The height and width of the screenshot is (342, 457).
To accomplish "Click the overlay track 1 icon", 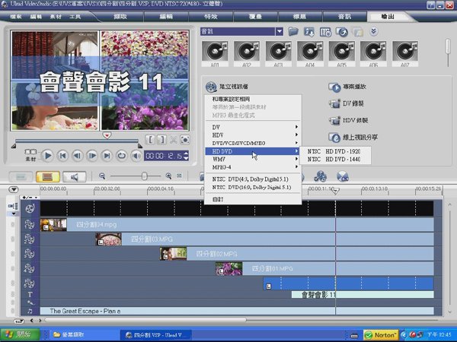I will pyautogui.click(x=30, y=224).
